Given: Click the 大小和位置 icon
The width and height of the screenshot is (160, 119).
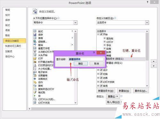Looking at the screenshot, I should (x=35, y=69).
